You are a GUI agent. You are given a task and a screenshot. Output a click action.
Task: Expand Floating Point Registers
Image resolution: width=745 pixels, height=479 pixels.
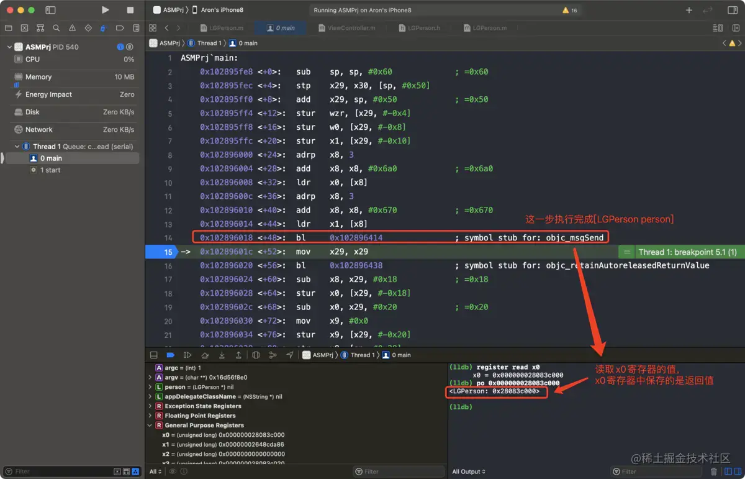pyautogui.click(x=150, y=416)
